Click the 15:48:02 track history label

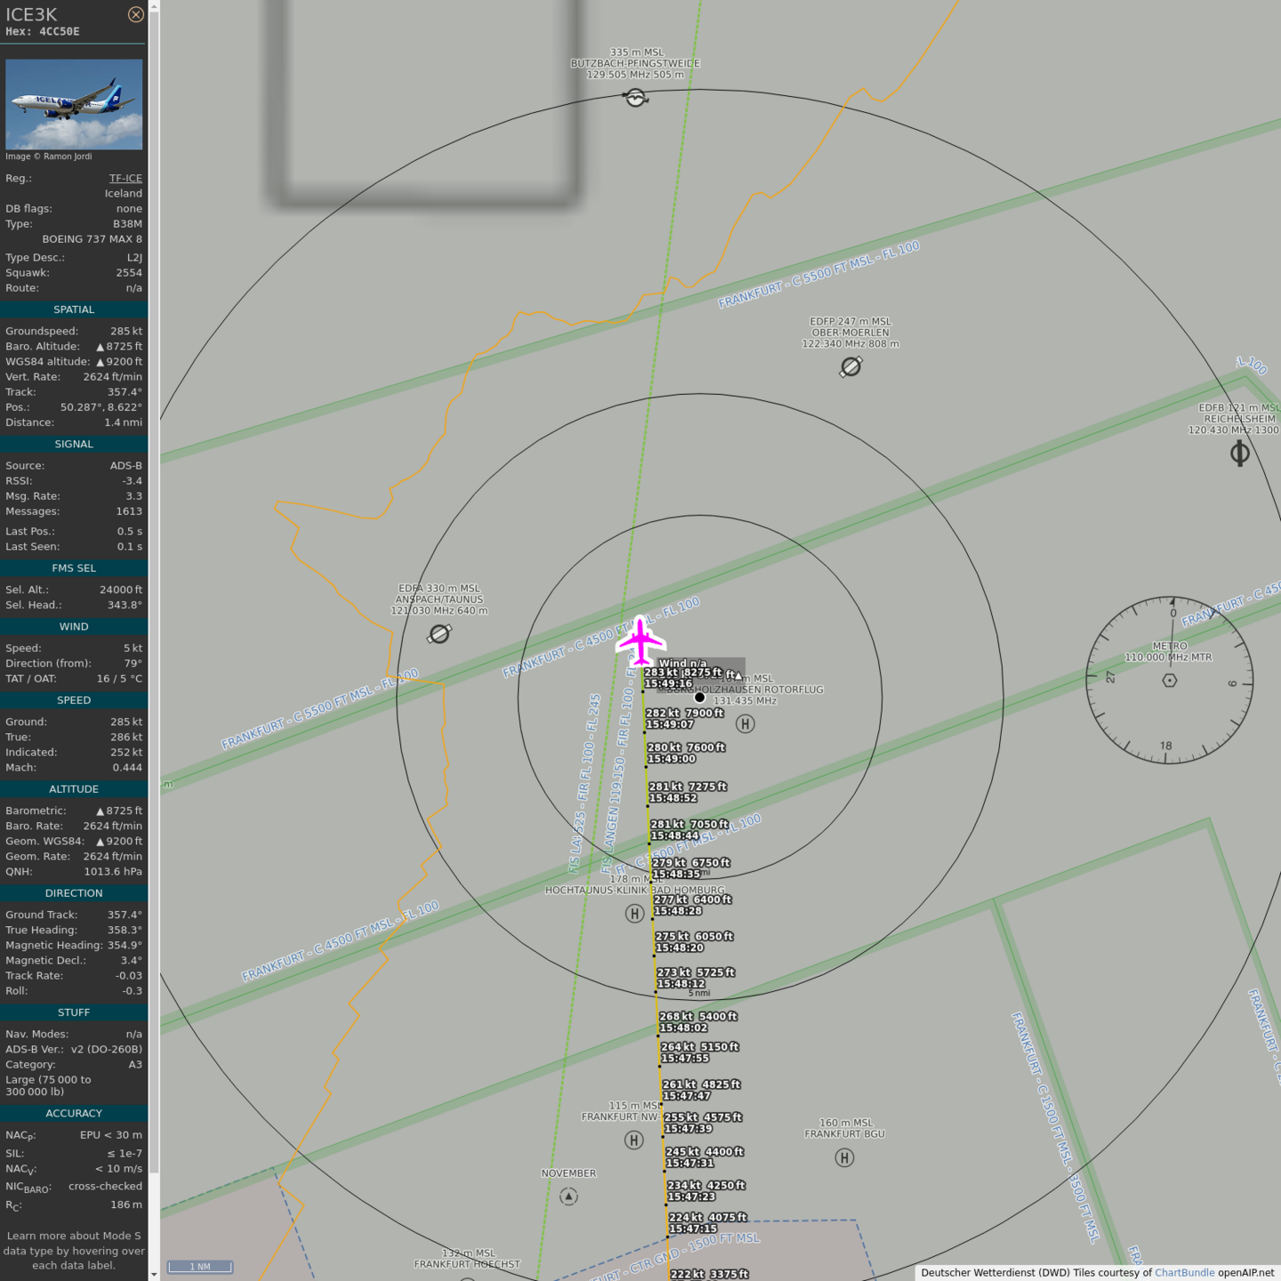pyautogui.click(x=684, y=1027)
